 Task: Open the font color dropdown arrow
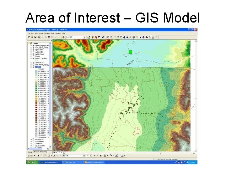click(x=107, y=156)
